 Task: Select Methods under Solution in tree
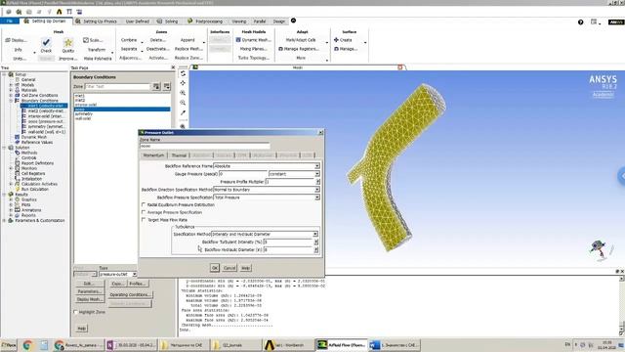(x=29, y=153)
